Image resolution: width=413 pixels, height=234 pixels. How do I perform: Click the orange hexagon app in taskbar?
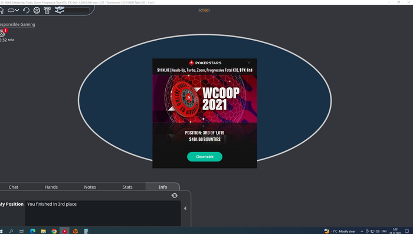(76, 231)
